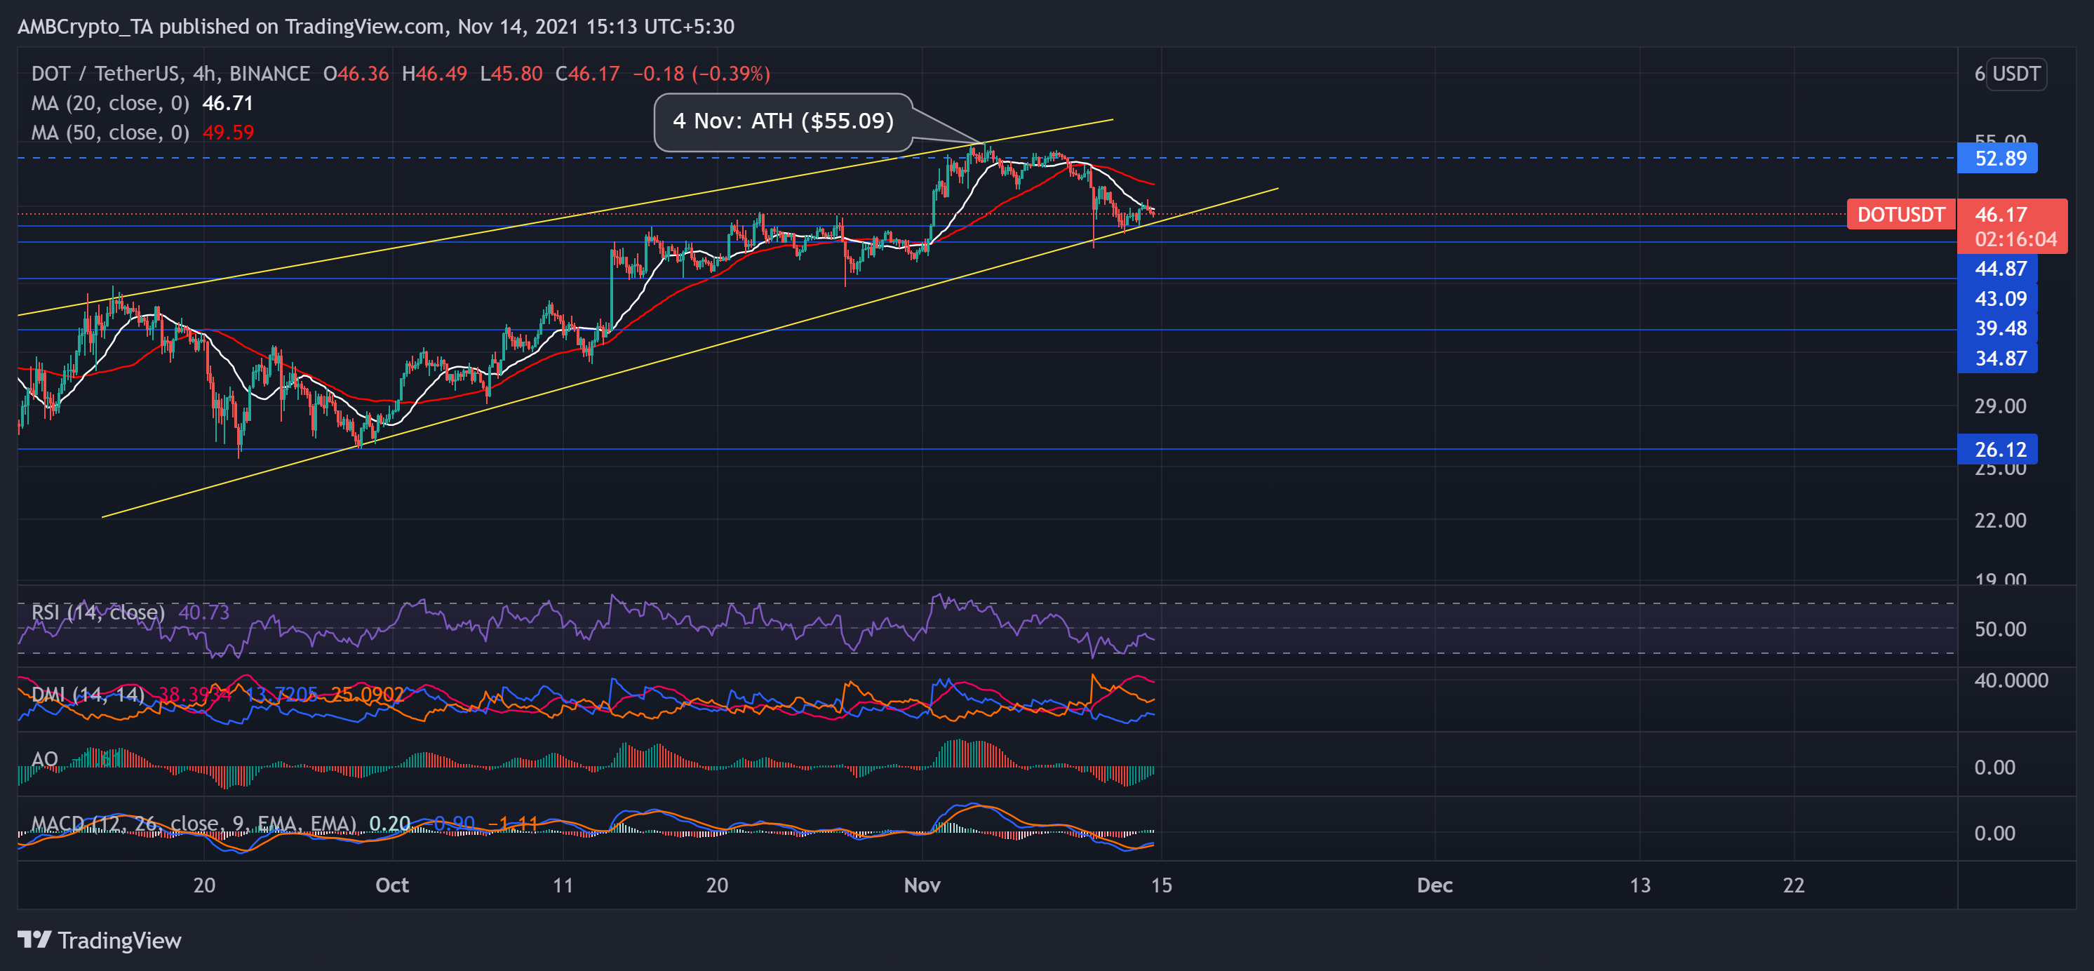
Task: Click the MACD value 0.20
Action: [x=389, y=824]
